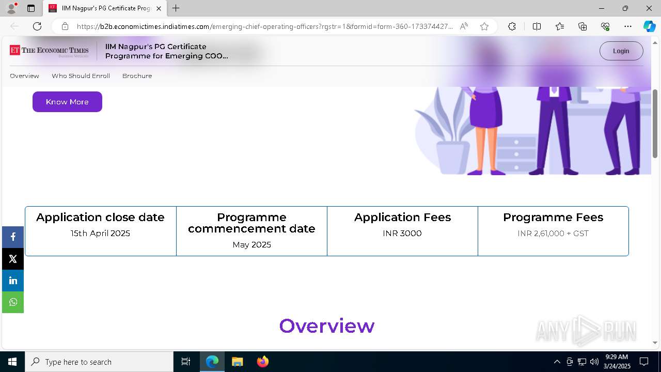Open a new browser tab
This screenshot has width=661, height=372.
point(176,8)
